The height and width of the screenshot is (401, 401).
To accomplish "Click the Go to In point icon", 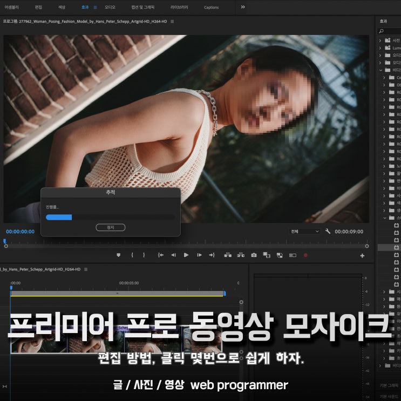I will click(161, 255).
